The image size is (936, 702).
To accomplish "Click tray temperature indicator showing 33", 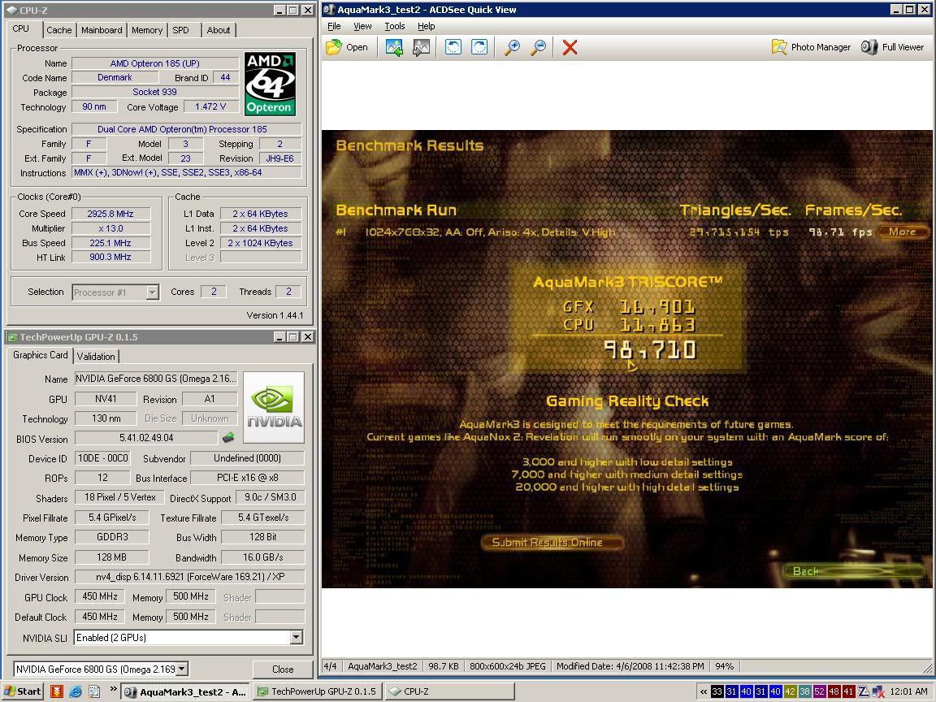I will (717, 691).
